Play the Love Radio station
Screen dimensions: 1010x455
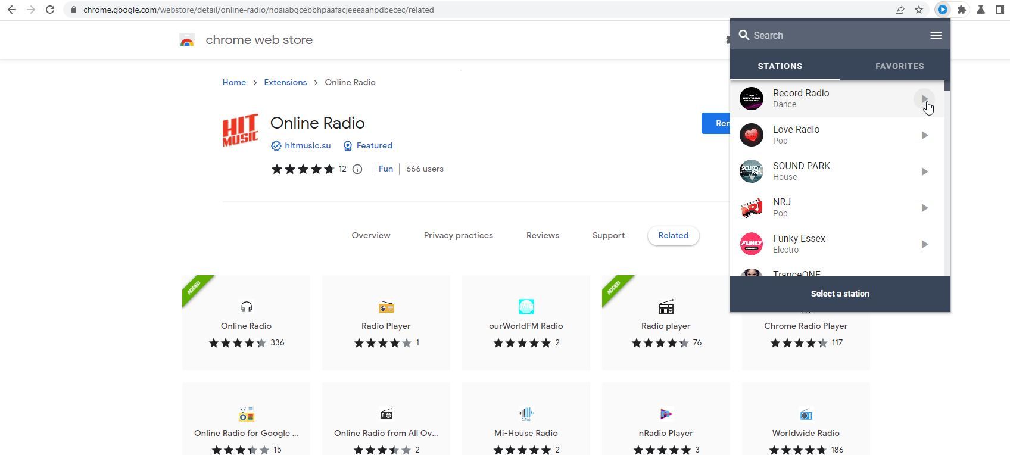coord(924,135)
